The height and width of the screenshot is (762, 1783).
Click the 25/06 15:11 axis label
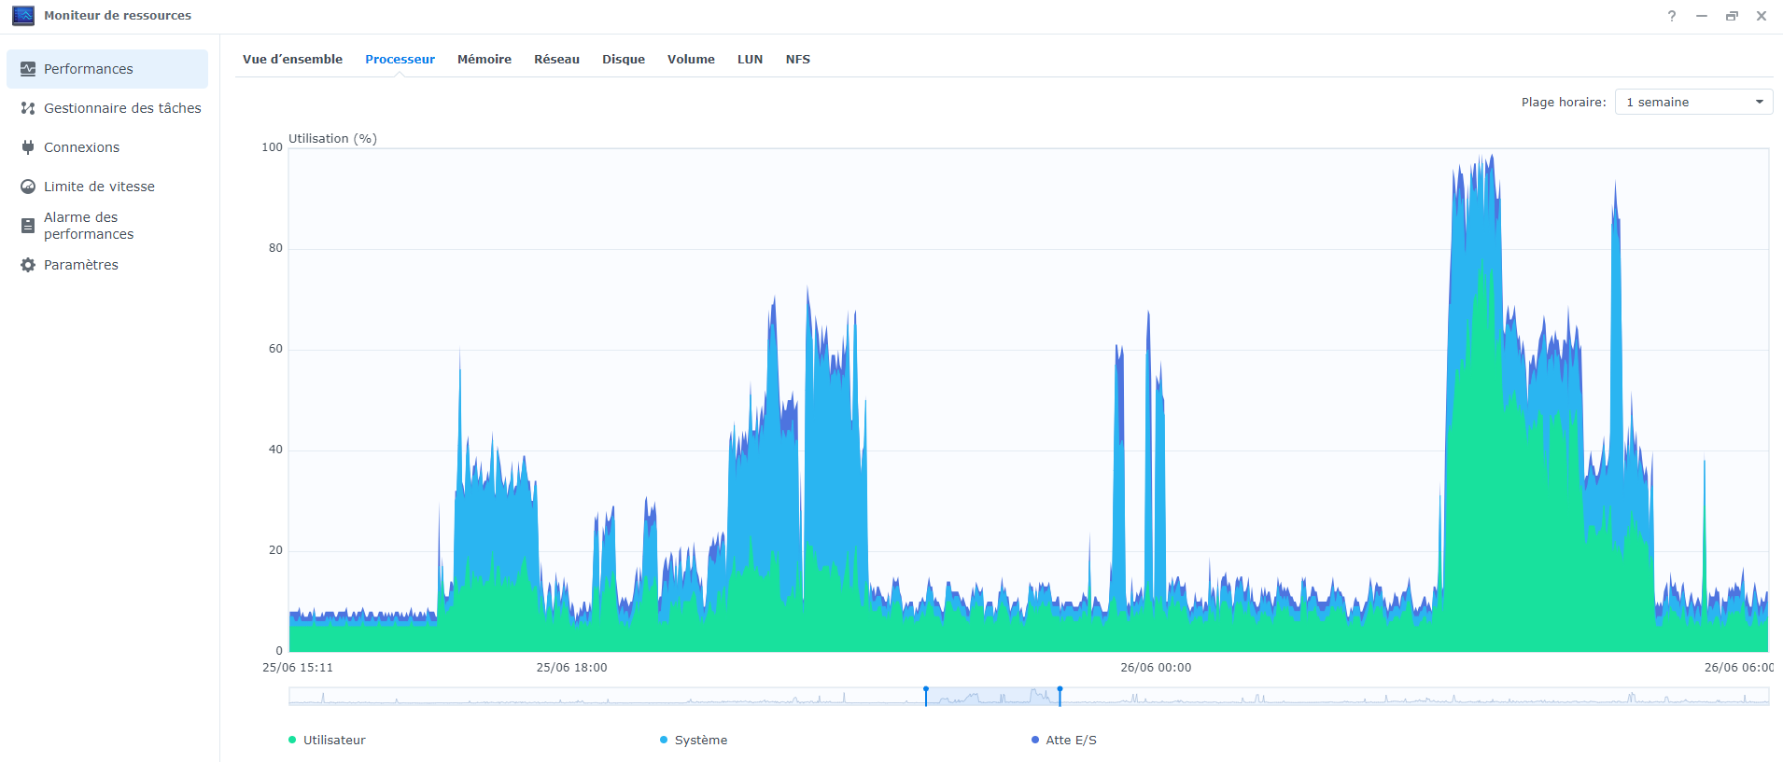[298, 668]
